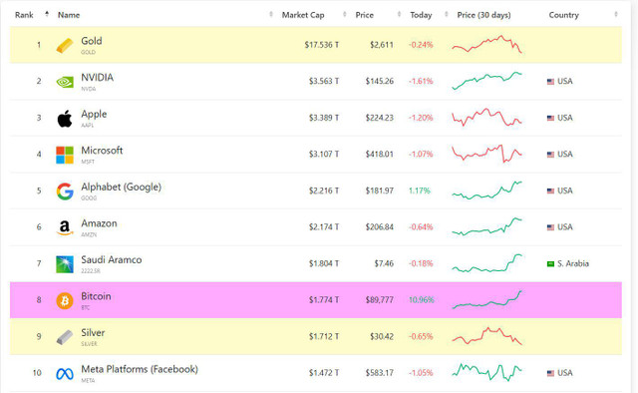Click Bitcoin's 30-day price chart
Screen dimensions: 638x393
tap(486, 300)
